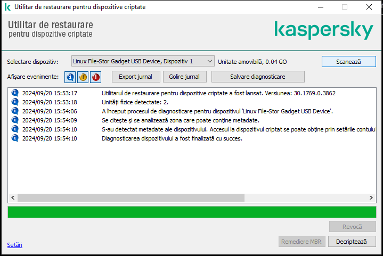
Task: Toggle critical error events filter icon
Action: coord(95,77)
